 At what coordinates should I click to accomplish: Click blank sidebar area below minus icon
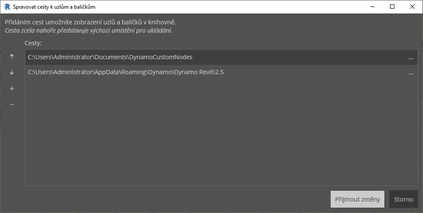point(12,147)
